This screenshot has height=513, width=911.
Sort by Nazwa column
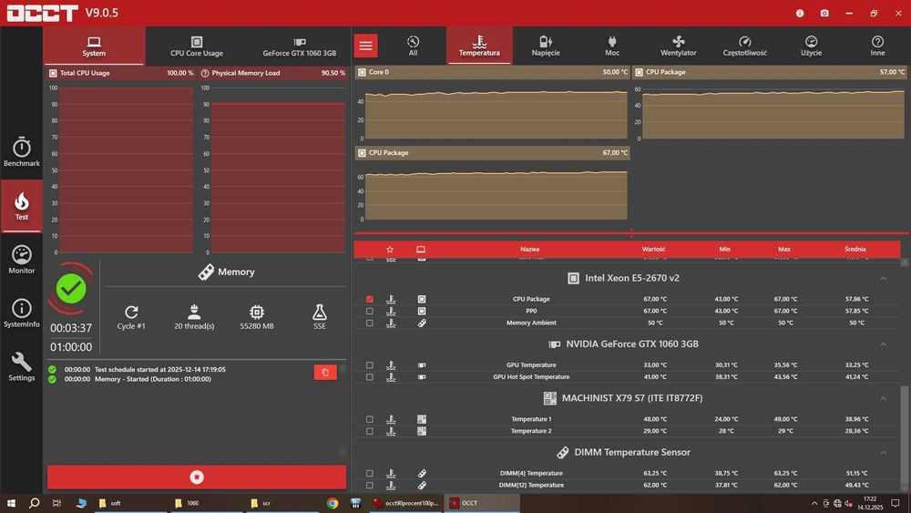(x=529, y=250)
